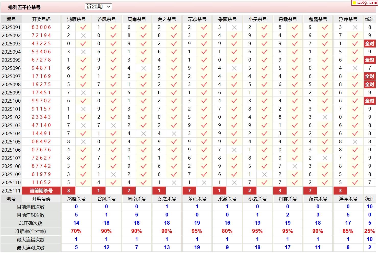This screenshot has height=254, width=378.
Task: Click winning number 23343 in row 2025102
Action: coord(41,117)
